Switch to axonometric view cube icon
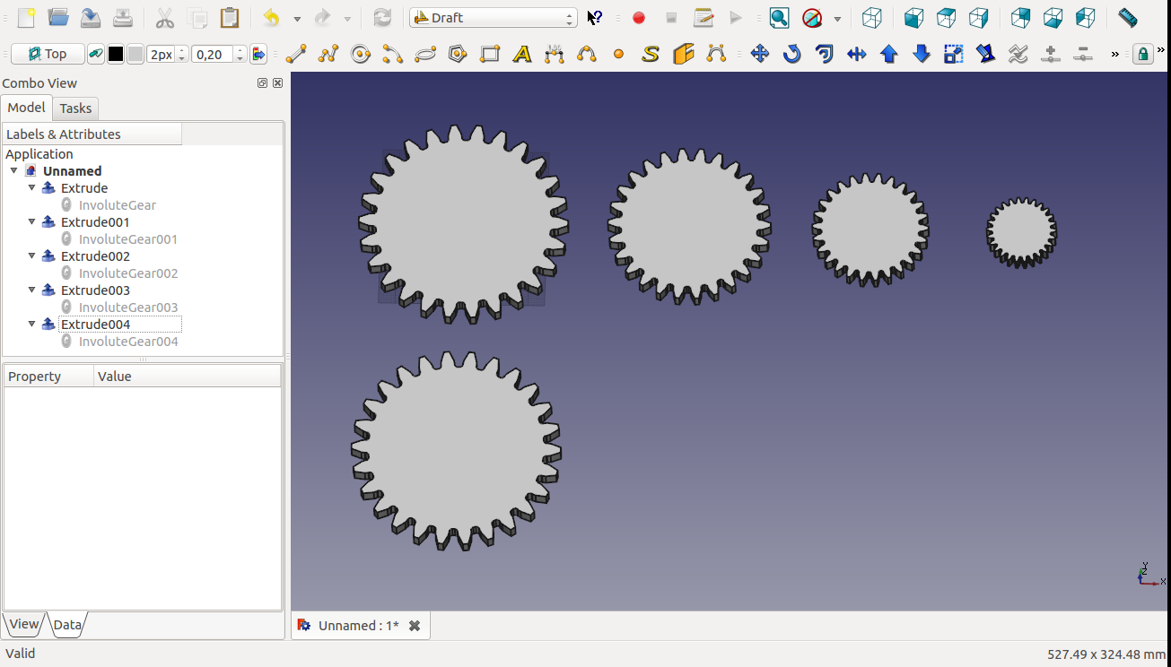Screen dimensions: 1171x667 point(871,18)
